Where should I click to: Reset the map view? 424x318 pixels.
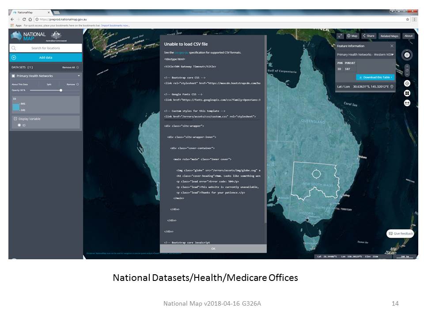coord(407,70)
